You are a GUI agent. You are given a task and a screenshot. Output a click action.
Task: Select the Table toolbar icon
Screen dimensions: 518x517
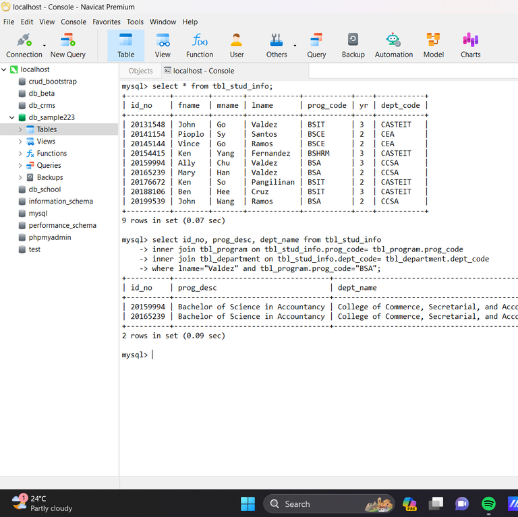(126, 45)
